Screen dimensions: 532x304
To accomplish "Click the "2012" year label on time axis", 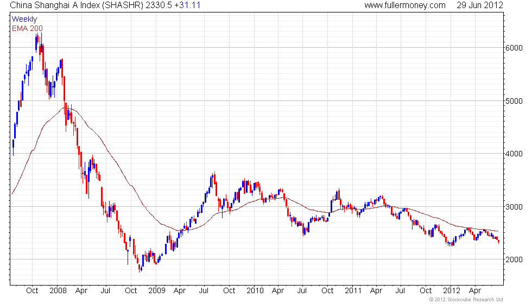I will (452, 290).
